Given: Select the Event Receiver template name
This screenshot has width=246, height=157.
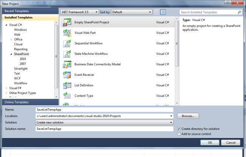Looking at the screenshot, I should (x=84, y=75).
